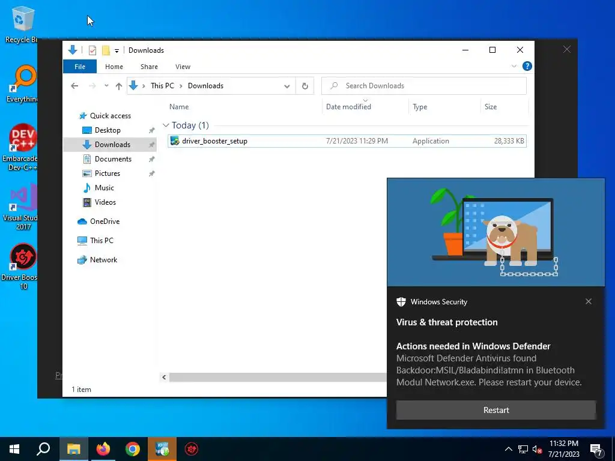
Task: Open the taskbar clock and date
Action: point(563,449)
